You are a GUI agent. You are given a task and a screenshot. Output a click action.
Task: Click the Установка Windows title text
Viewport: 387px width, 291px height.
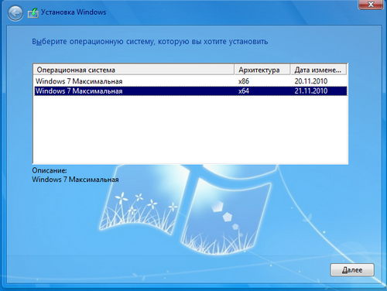tap(74, 12)
